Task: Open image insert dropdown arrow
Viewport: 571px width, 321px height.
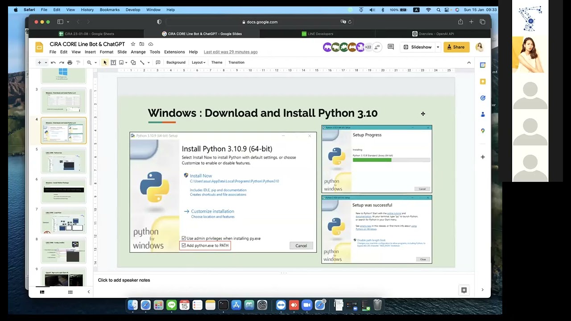Action: [126, 62]
